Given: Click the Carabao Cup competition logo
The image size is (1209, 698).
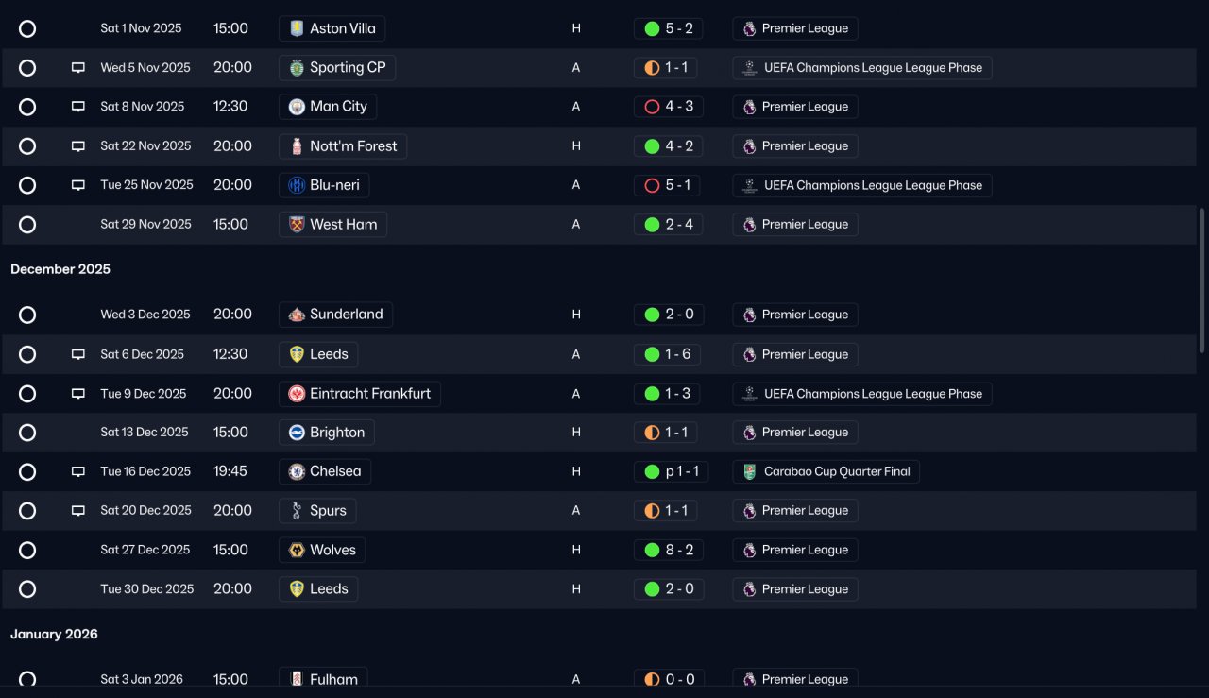Looking at the screenshot, I should tap(749, 471).
